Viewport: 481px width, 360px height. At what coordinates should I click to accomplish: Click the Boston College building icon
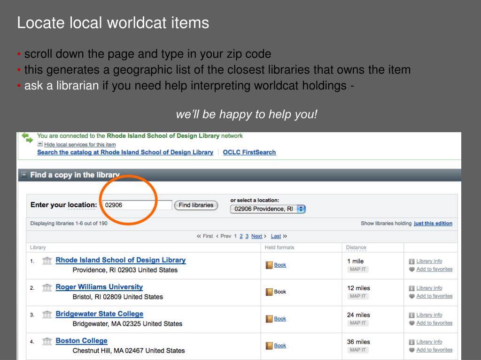[x=47, y=341]
